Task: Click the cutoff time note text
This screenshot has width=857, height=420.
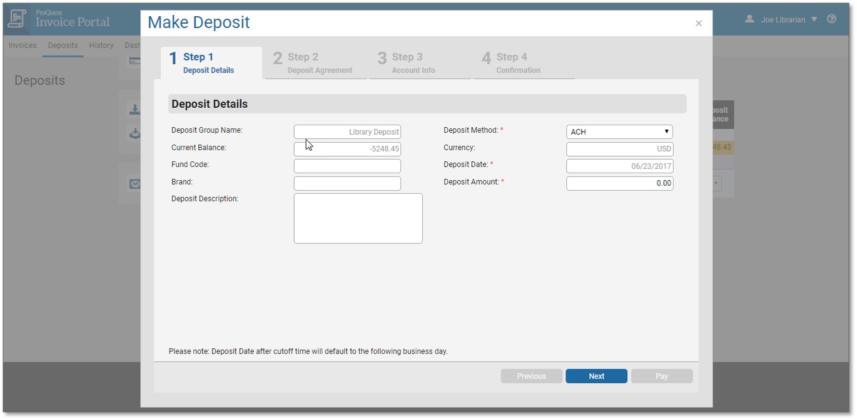Action: [308, 351]
